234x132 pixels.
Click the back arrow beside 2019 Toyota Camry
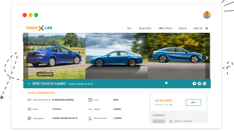pos(29,84)
